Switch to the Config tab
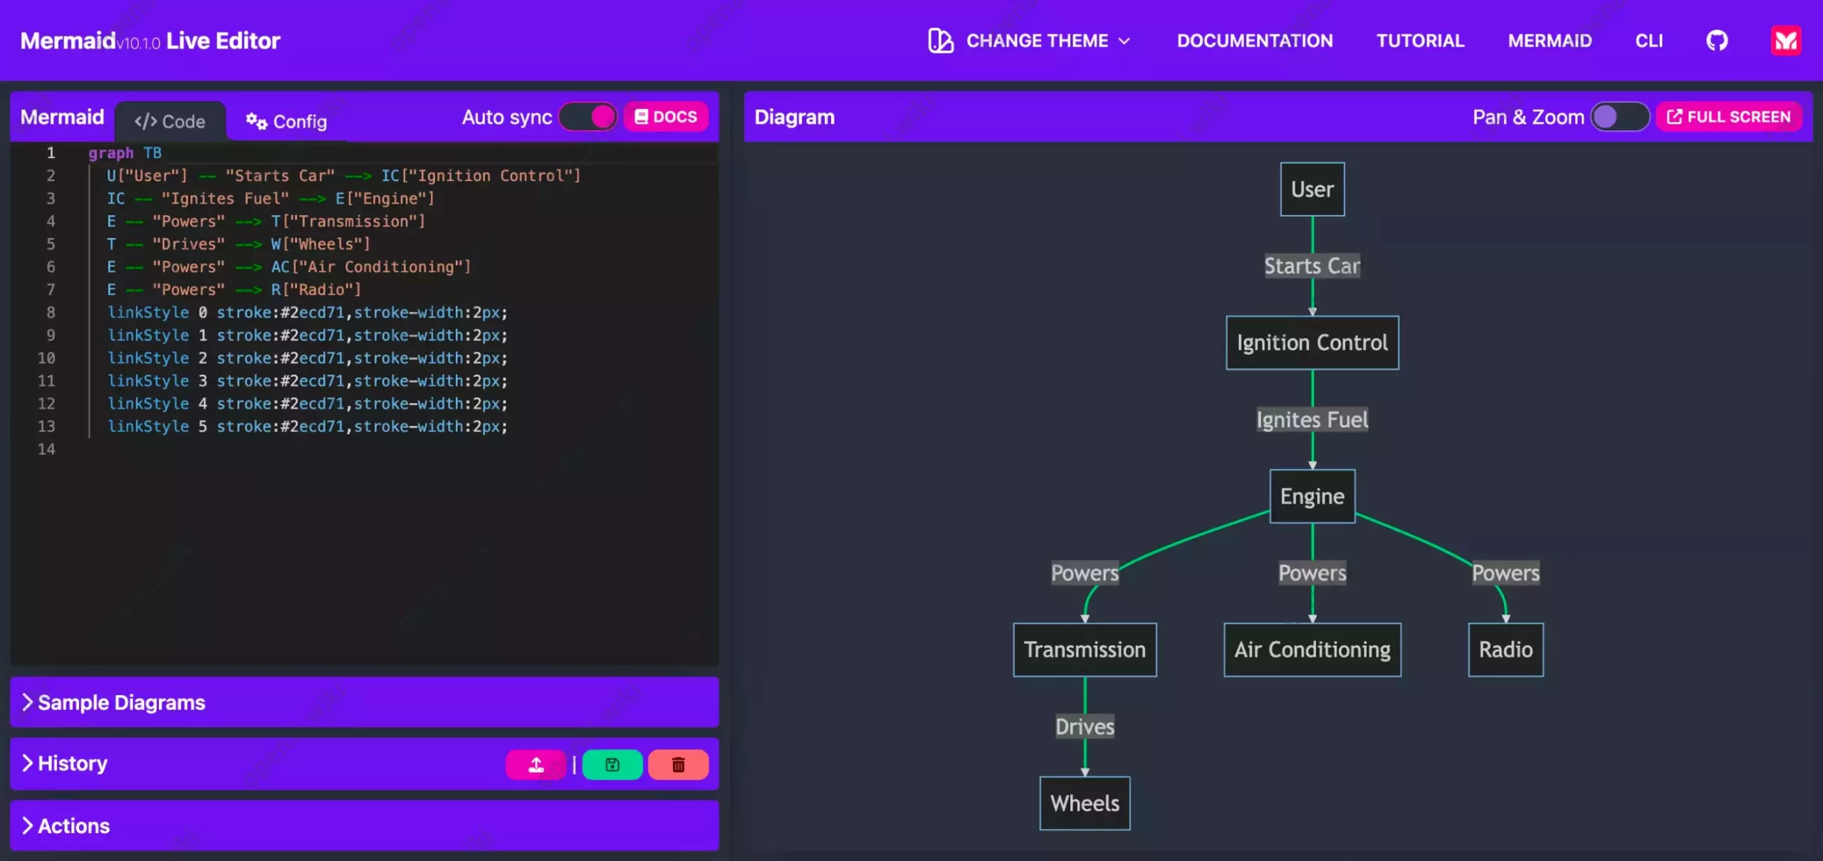The width and height of the screenshot is (1823, 861). pyautogui.click(x=286, y=122)
